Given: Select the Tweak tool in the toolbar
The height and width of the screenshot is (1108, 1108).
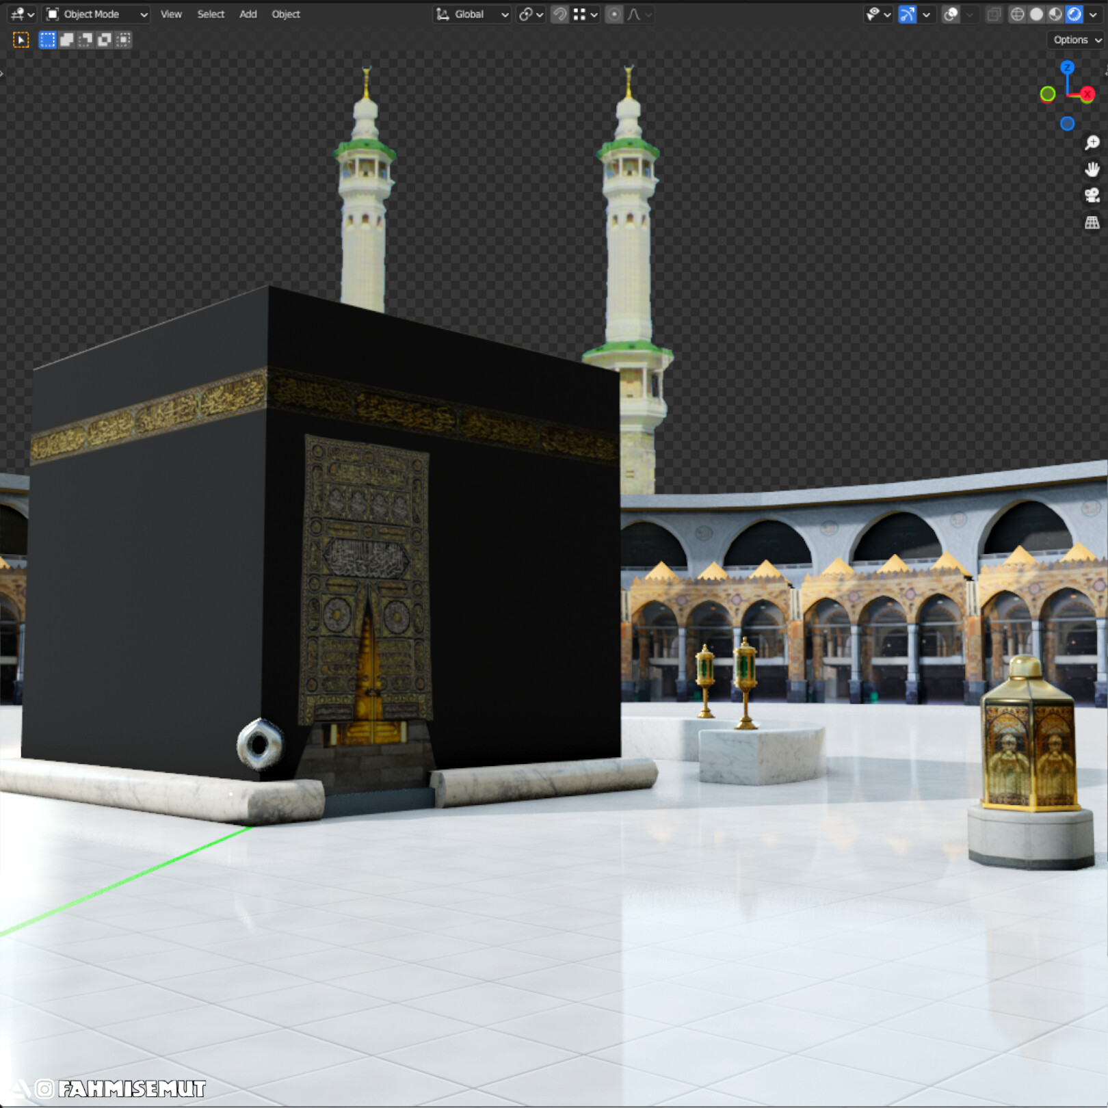Looking at the screenshot, I should (22, 40).
